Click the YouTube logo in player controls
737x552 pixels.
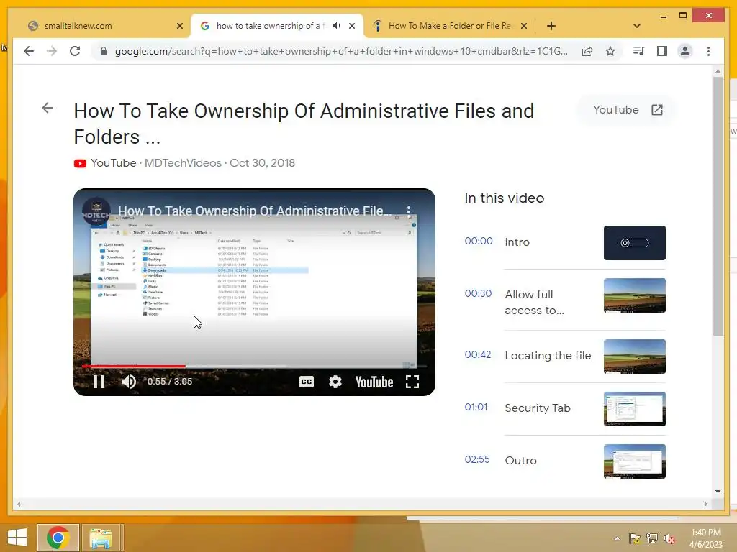374,382
